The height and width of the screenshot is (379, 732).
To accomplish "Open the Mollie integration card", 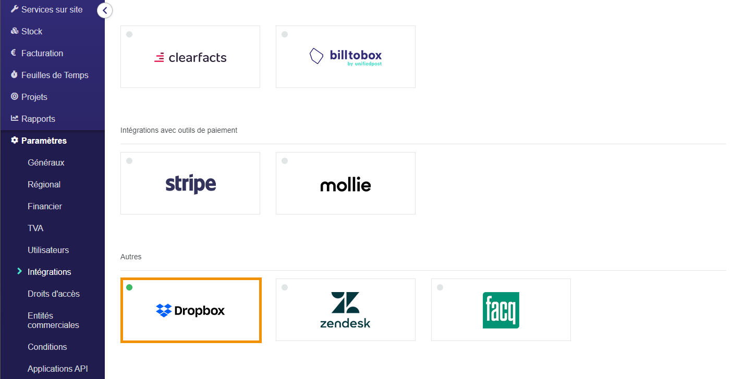I will (346, 183).
